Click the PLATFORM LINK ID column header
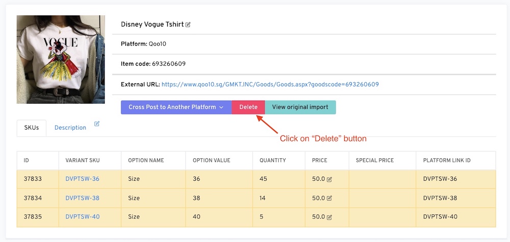The height and width of the screenshot is (242, 510). click(x=447, y=160)
